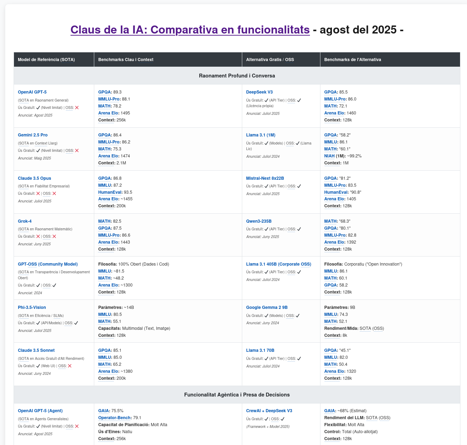Click the GAIA 75.5% link for GPT-5 Agent
This screenshot has width=467, height=445.
point(104,411)
